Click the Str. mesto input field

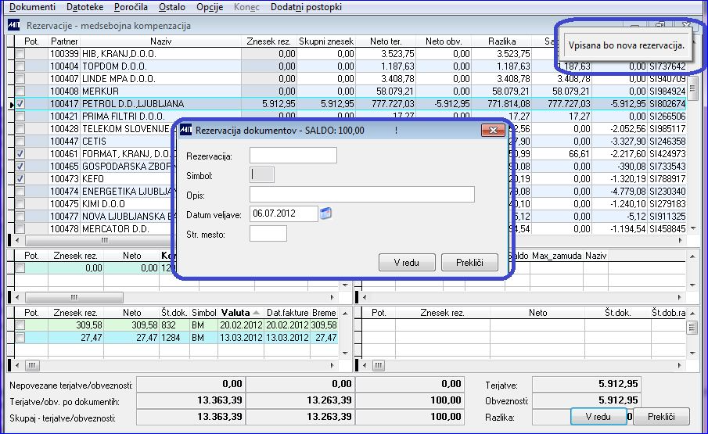pos(268,234)
